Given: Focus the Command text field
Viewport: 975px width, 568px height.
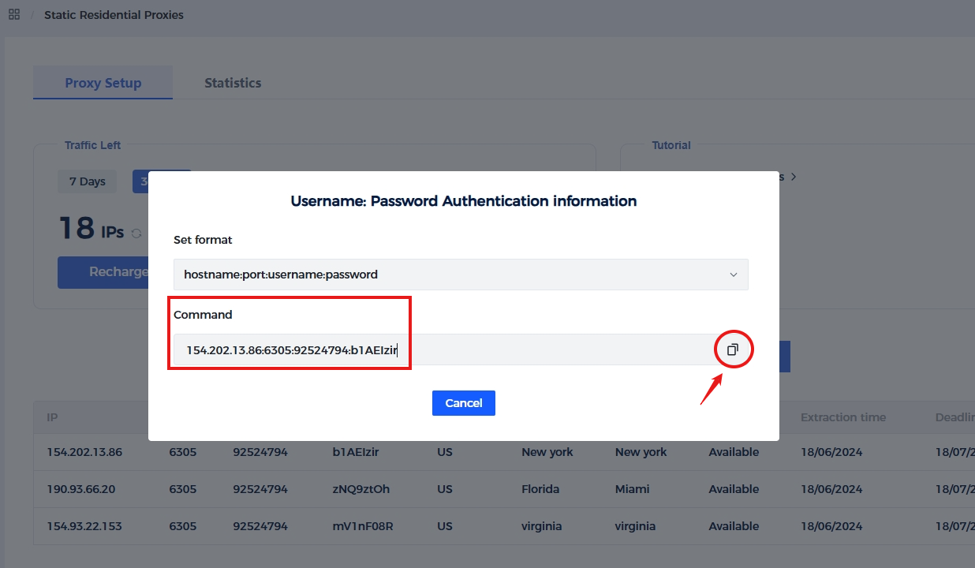Looking at the screenshot, I should pos(442,349).
